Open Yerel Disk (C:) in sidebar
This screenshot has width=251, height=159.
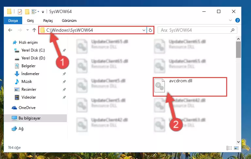(33, 50)
